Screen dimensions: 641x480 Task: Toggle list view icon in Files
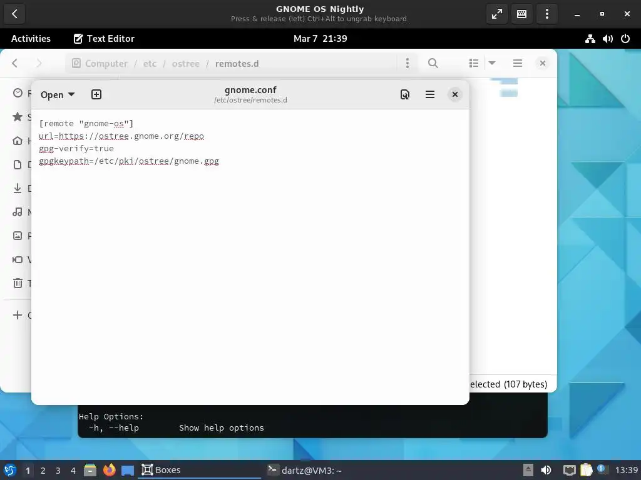(x=474, y=63)
